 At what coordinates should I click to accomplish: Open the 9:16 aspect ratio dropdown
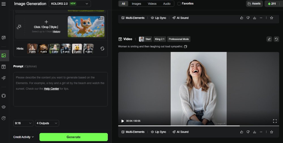click(23, 123)
